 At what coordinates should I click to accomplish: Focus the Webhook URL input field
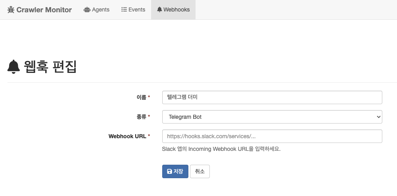[x=272, y=136]
